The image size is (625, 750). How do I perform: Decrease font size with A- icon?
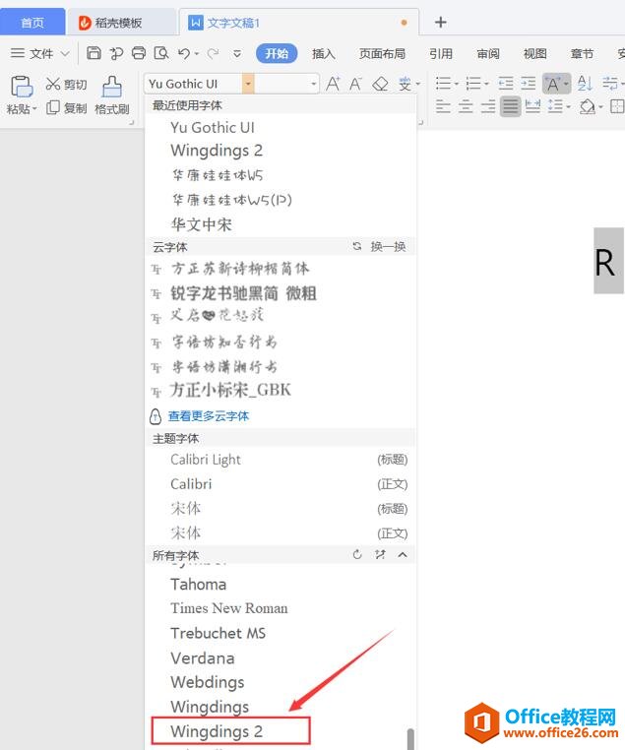(x=355, y=85)
